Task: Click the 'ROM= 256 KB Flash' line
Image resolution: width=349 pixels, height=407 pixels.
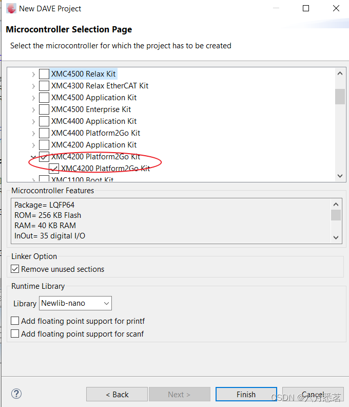Action: tap(48, 215)
